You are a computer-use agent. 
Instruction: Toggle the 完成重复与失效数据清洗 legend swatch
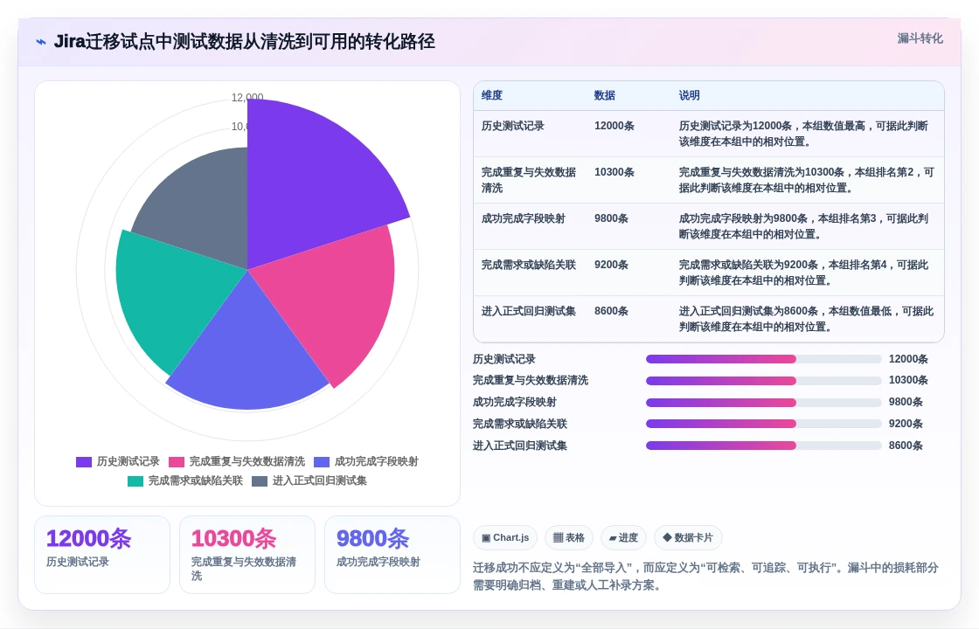click(x=177, y=462)
